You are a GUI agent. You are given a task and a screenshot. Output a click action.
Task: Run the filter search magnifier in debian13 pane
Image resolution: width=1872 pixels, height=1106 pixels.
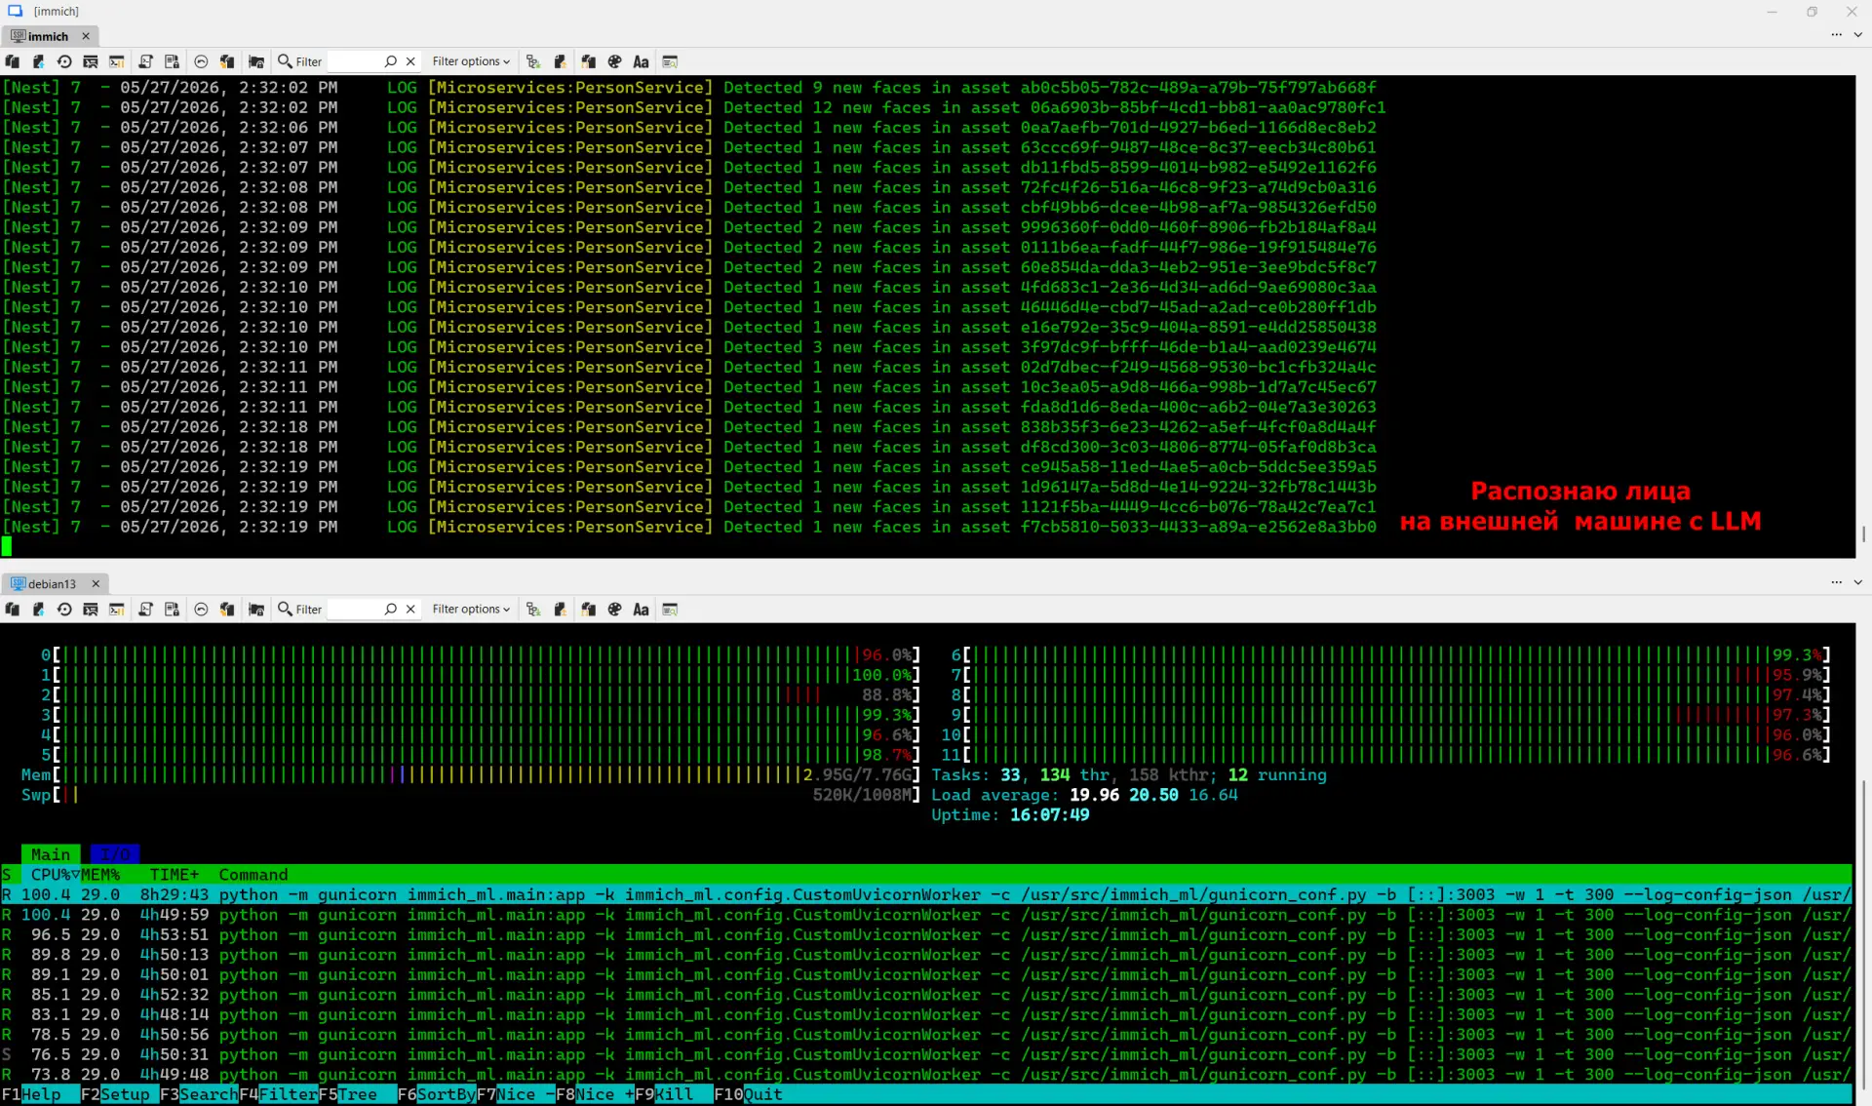pyautogui.click(x=391, y=610)
